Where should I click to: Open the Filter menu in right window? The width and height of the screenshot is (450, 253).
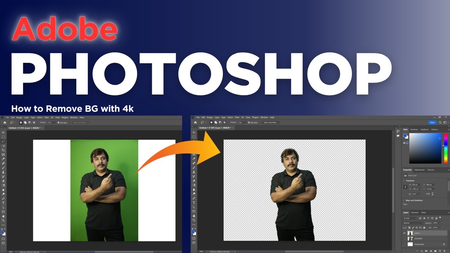click(237, 117)
